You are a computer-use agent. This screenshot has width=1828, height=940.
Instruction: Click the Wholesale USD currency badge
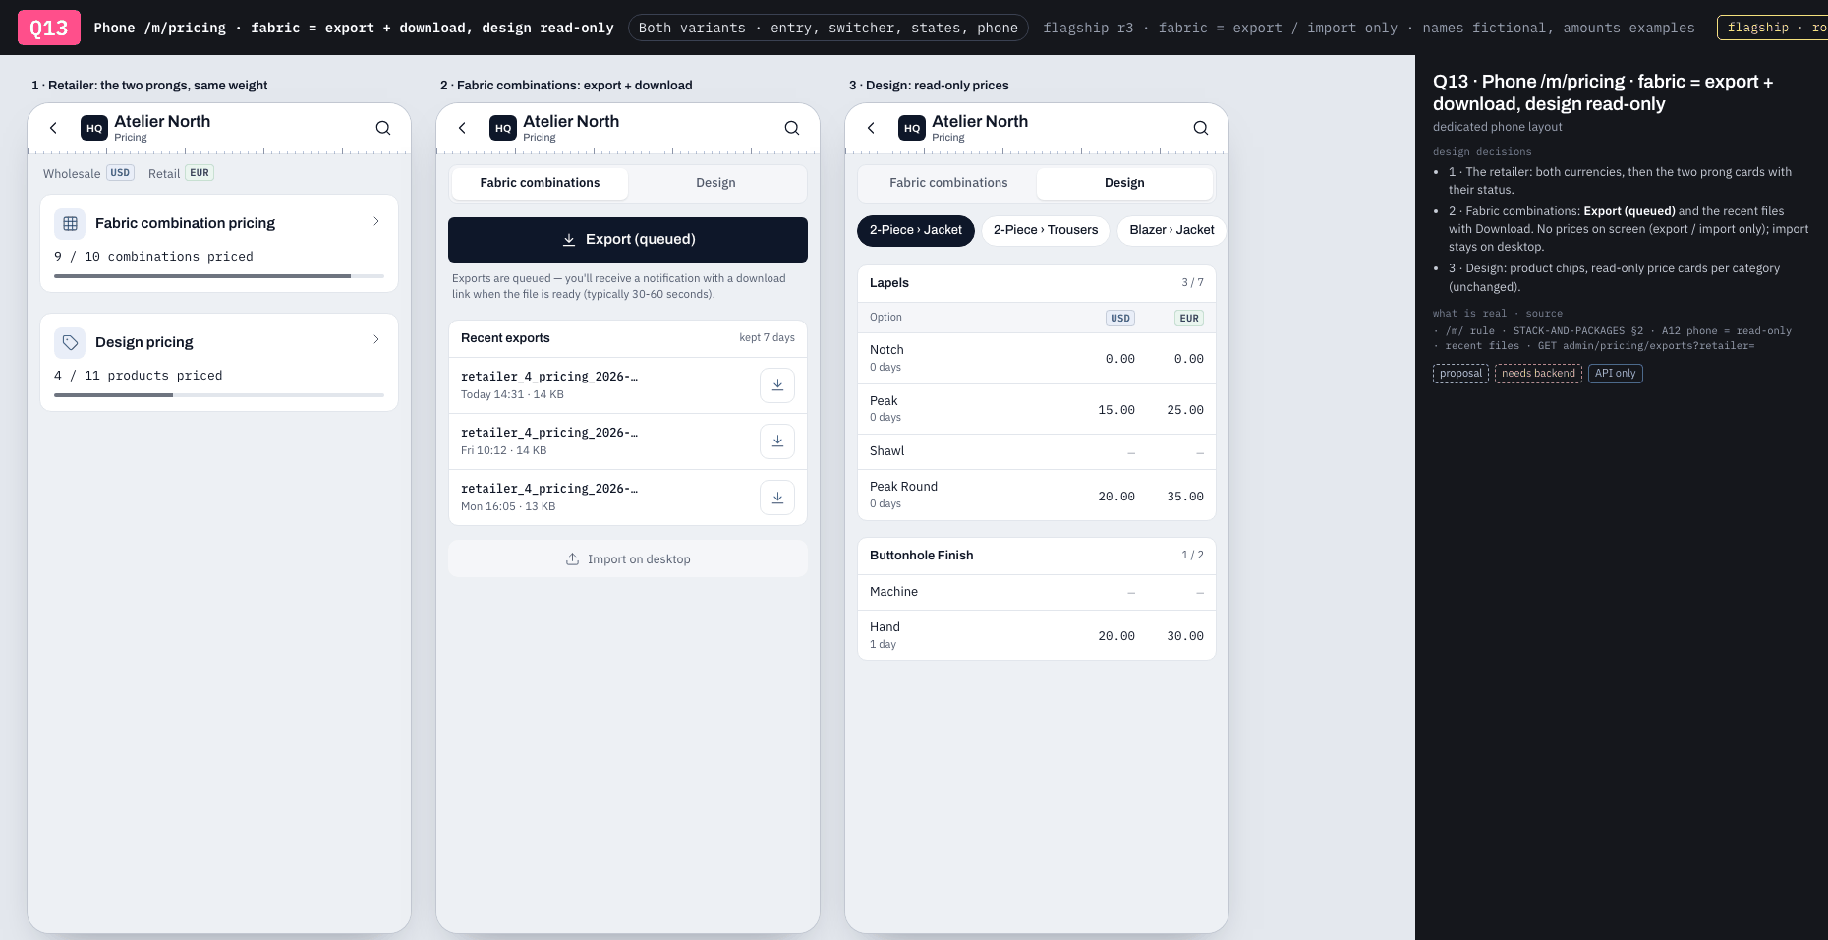(x=120, y=173)
